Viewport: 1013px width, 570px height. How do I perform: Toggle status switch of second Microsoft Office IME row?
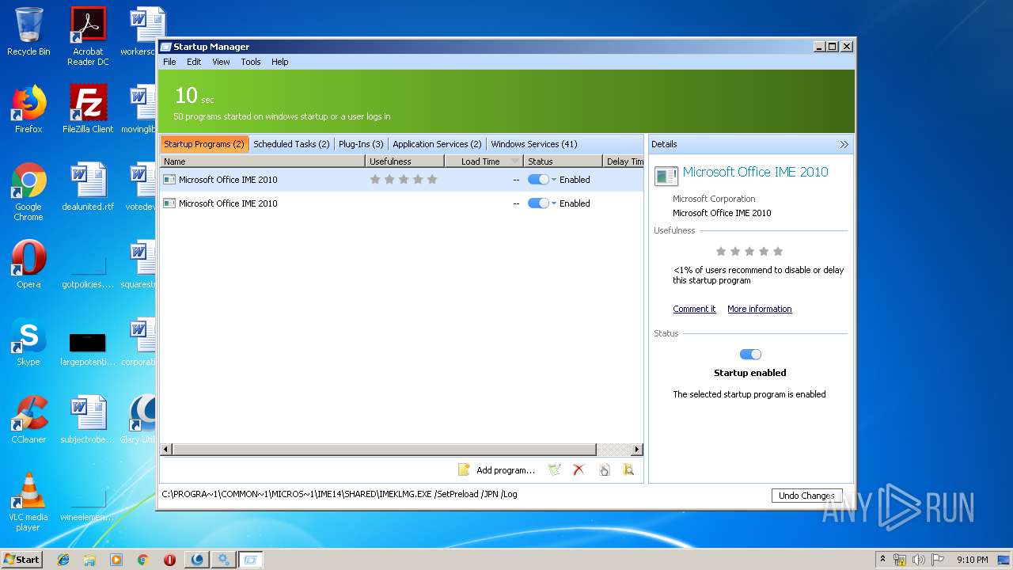coord(538,203)
